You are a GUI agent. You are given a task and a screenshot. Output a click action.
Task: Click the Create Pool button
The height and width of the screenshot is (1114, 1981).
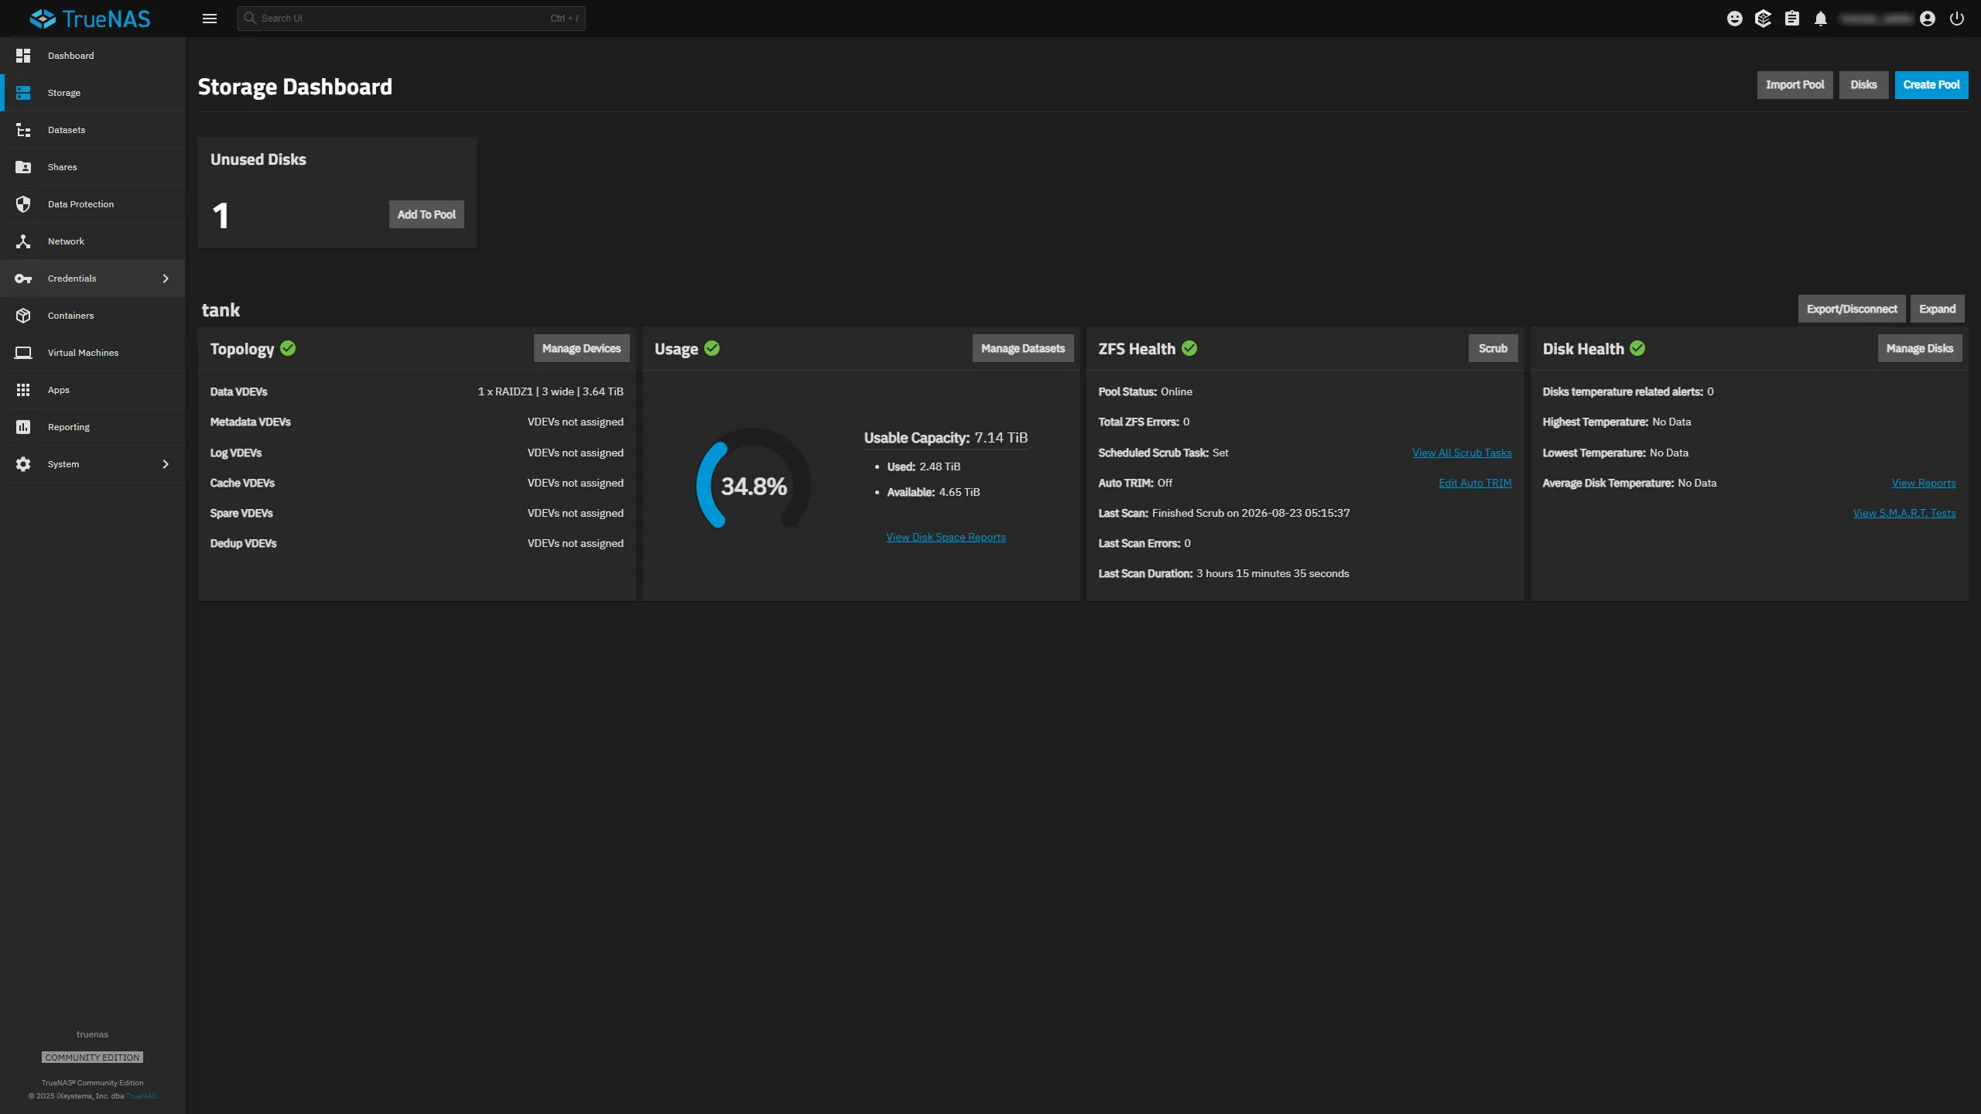[1931, 85]
